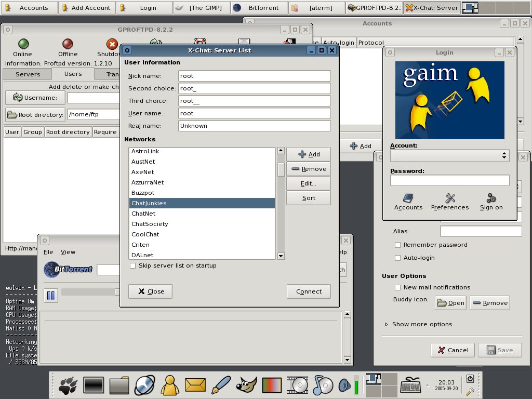This screenshot has height=399, width=532.
Task: Click the Username button in GPROFTPD
Action: coord(35,98)
